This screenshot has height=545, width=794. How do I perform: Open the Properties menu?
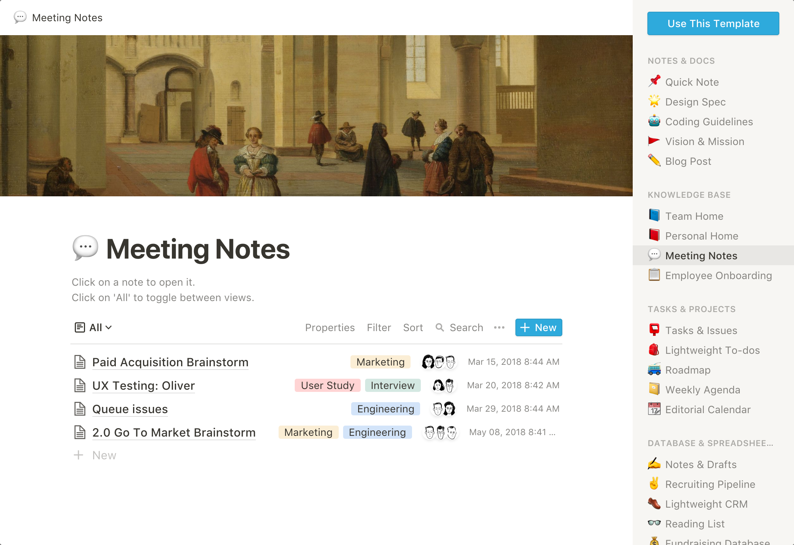click(x=330, y=327)
